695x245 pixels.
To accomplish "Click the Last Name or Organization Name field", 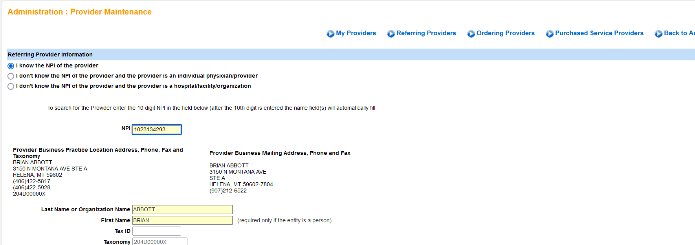I will [x=182, y=210].
